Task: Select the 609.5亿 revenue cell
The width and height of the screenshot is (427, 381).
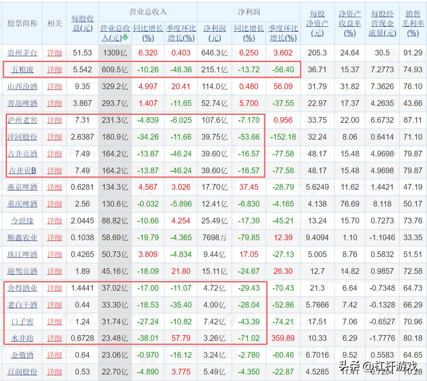Action: pyautogui.click(x=115, y=70)
